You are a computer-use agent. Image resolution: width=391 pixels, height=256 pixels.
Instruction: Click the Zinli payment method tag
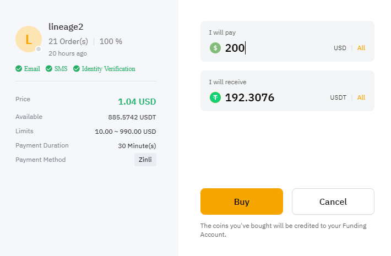click(x=145, y=160)
